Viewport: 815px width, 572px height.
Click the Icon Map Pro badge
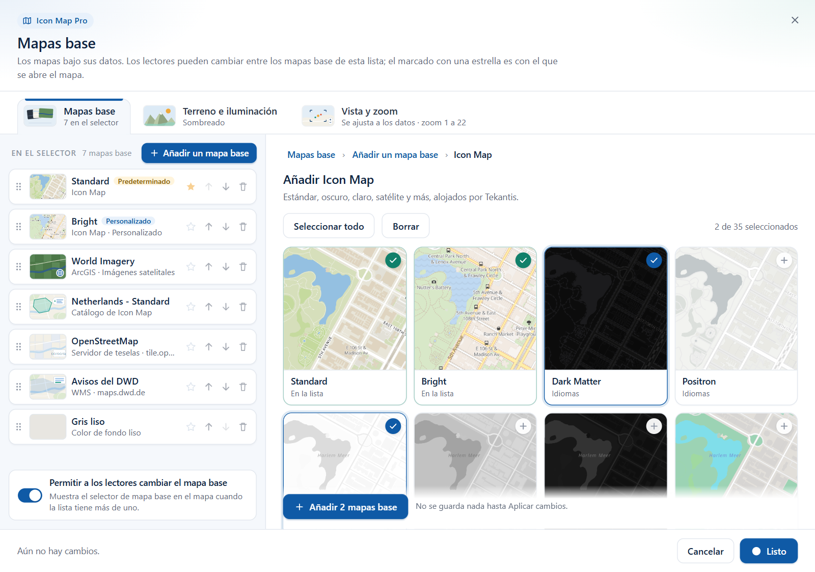(x=56, y=21)
